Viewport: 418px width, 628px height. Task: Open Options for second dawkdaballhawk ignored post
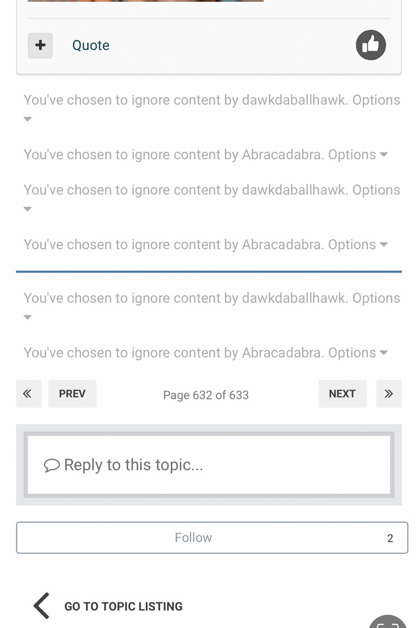click(x=376, y=190)
